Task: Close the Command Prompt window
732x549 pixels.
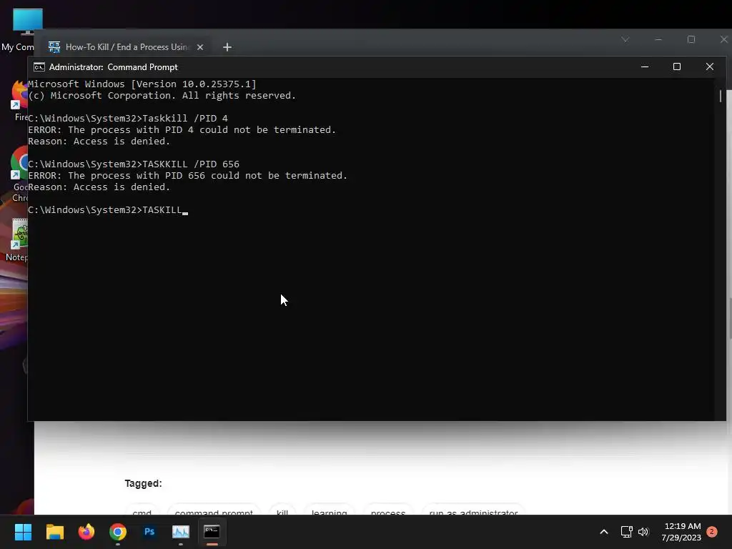Action: coord(710,66)
